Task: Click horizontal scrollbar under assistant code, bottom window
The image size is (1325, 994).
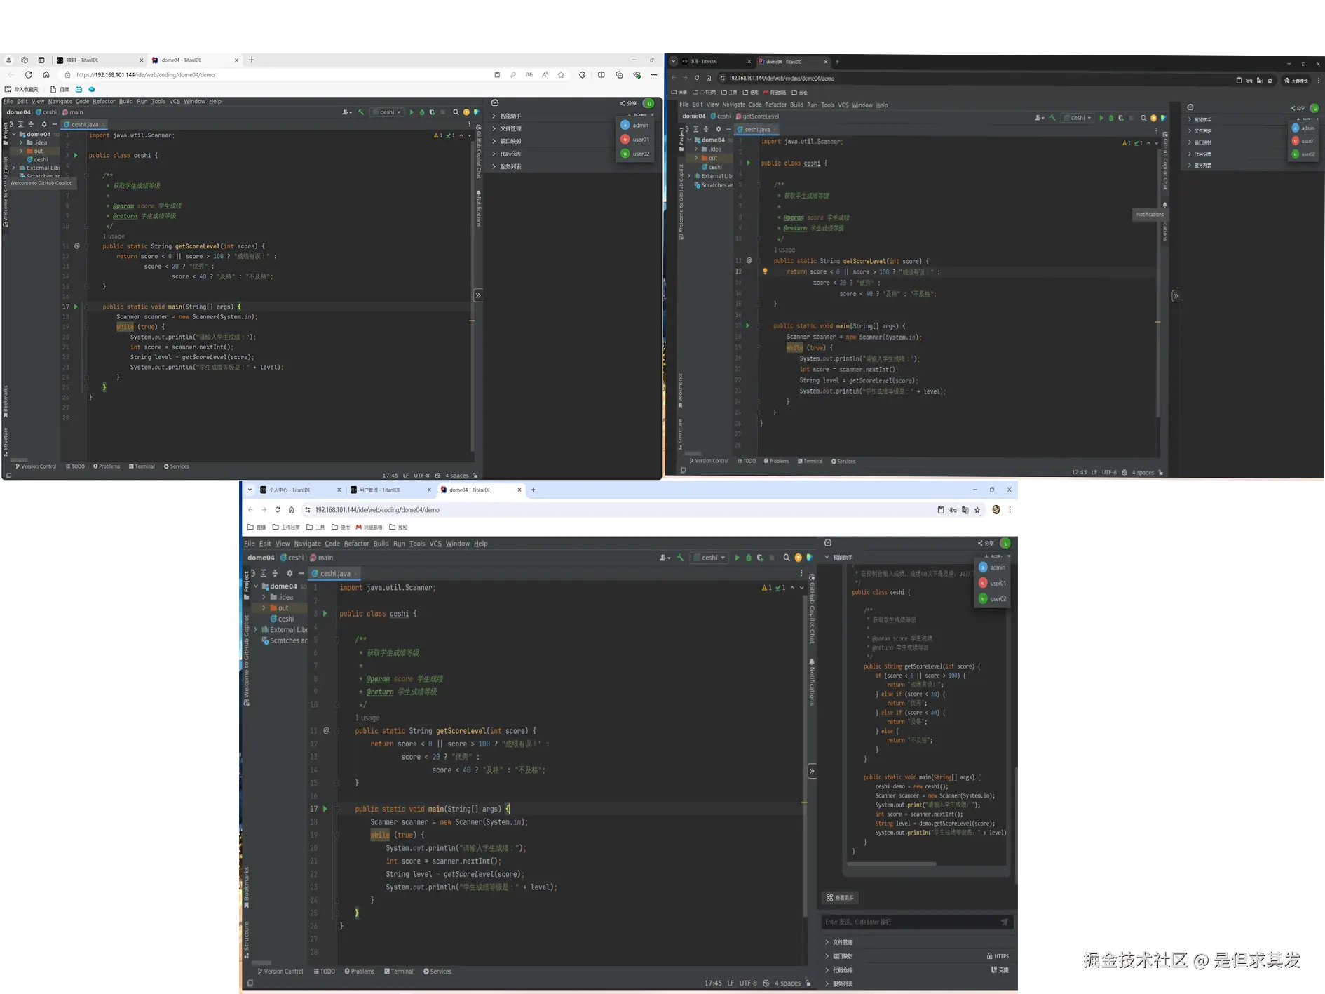Action: 892,864
